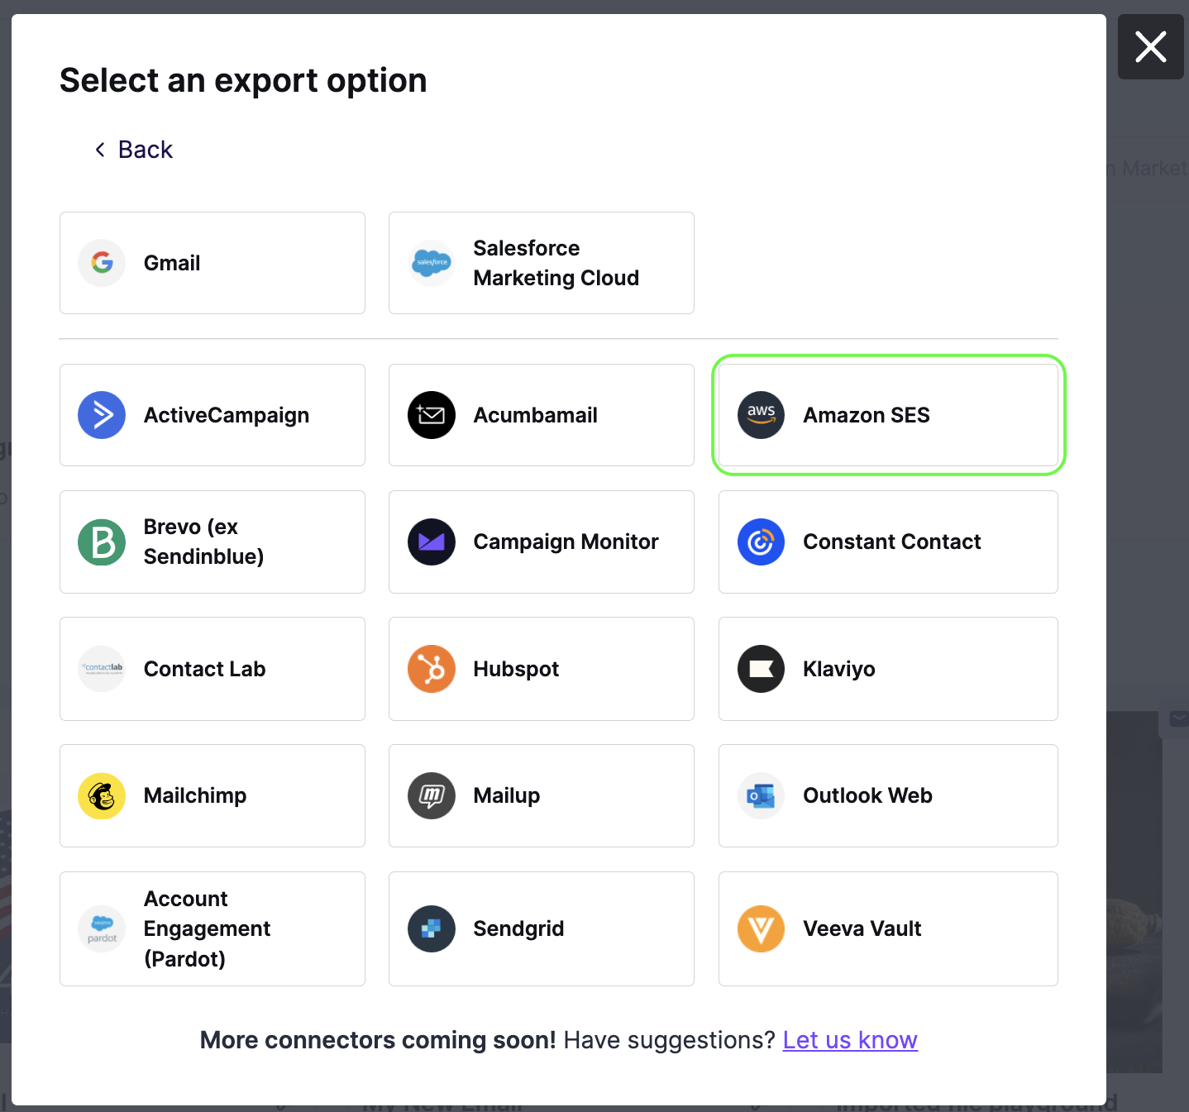
Task: Go Back to previous export step
Action: coord(133,150)
